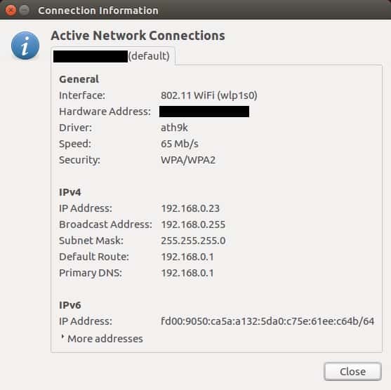The image size is (391, 390).
Task: Minimize the Connection Information window
Action: coord(24,10)
